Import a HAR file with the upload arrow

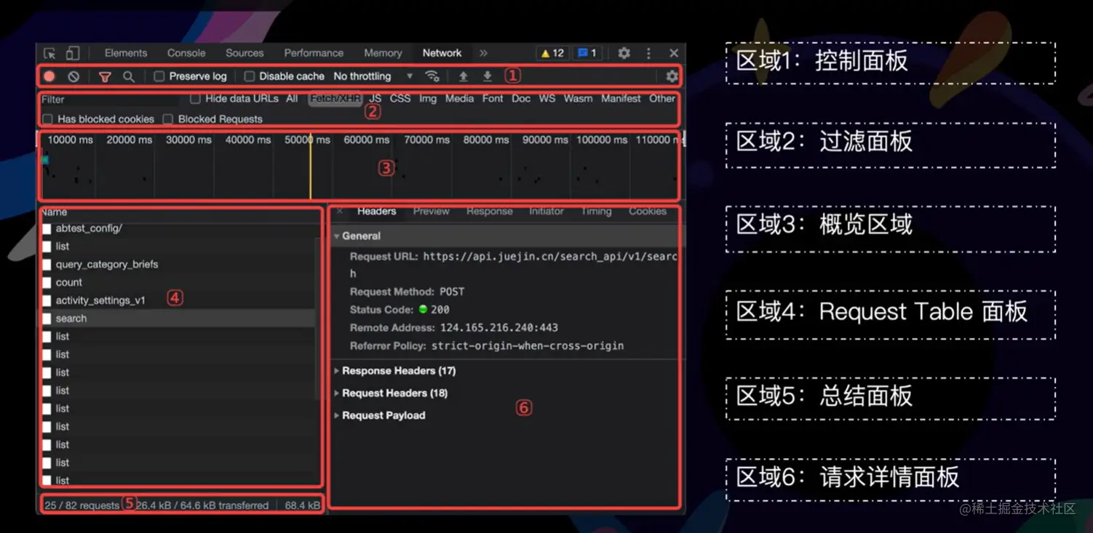(x=463, y=76)
